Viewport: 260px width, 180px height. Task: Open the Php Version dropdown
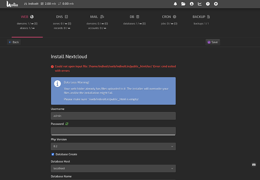click(x=113, y=146)
